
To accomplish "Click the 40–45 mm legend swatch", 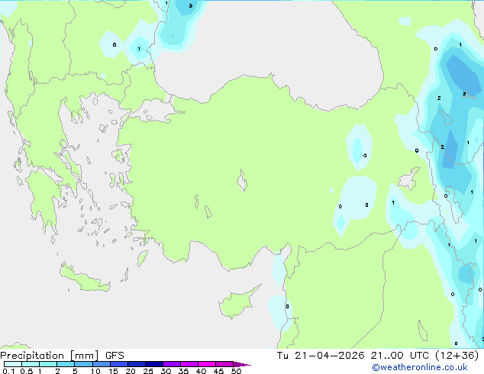I will coord(207,364).
